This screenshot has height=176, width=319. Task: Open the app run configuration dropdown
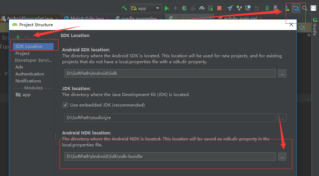tap(146, 8)
